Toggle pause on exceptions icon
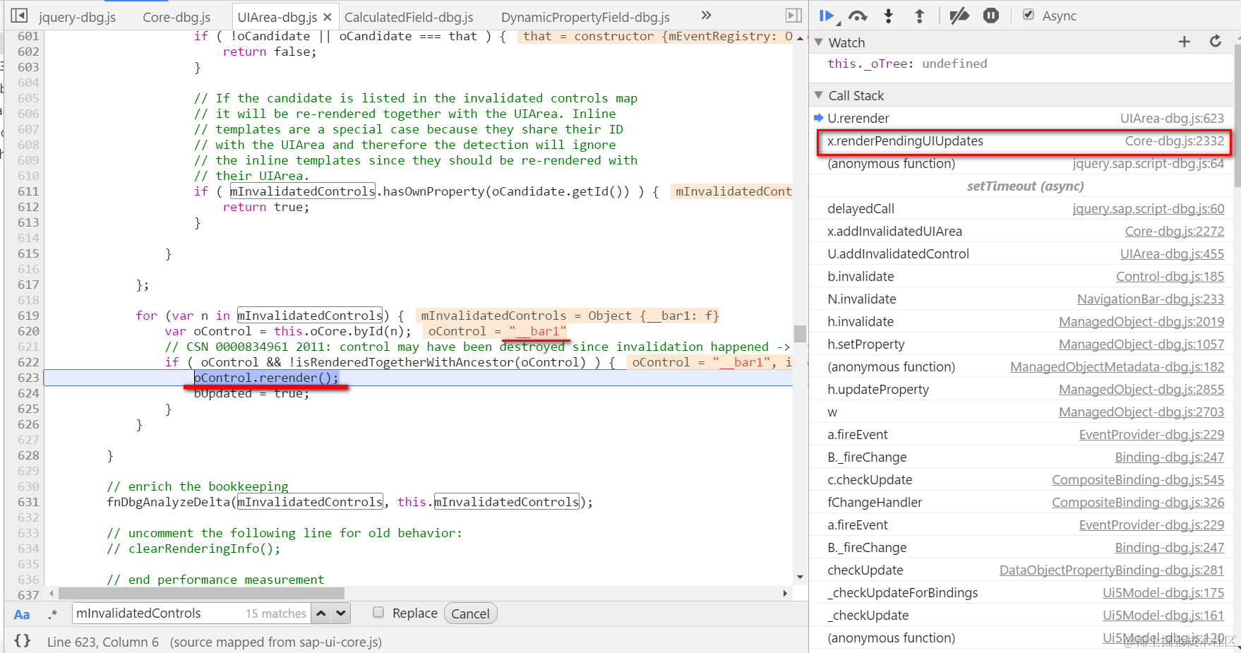1241x653 pixels. (x=991, y=16)
